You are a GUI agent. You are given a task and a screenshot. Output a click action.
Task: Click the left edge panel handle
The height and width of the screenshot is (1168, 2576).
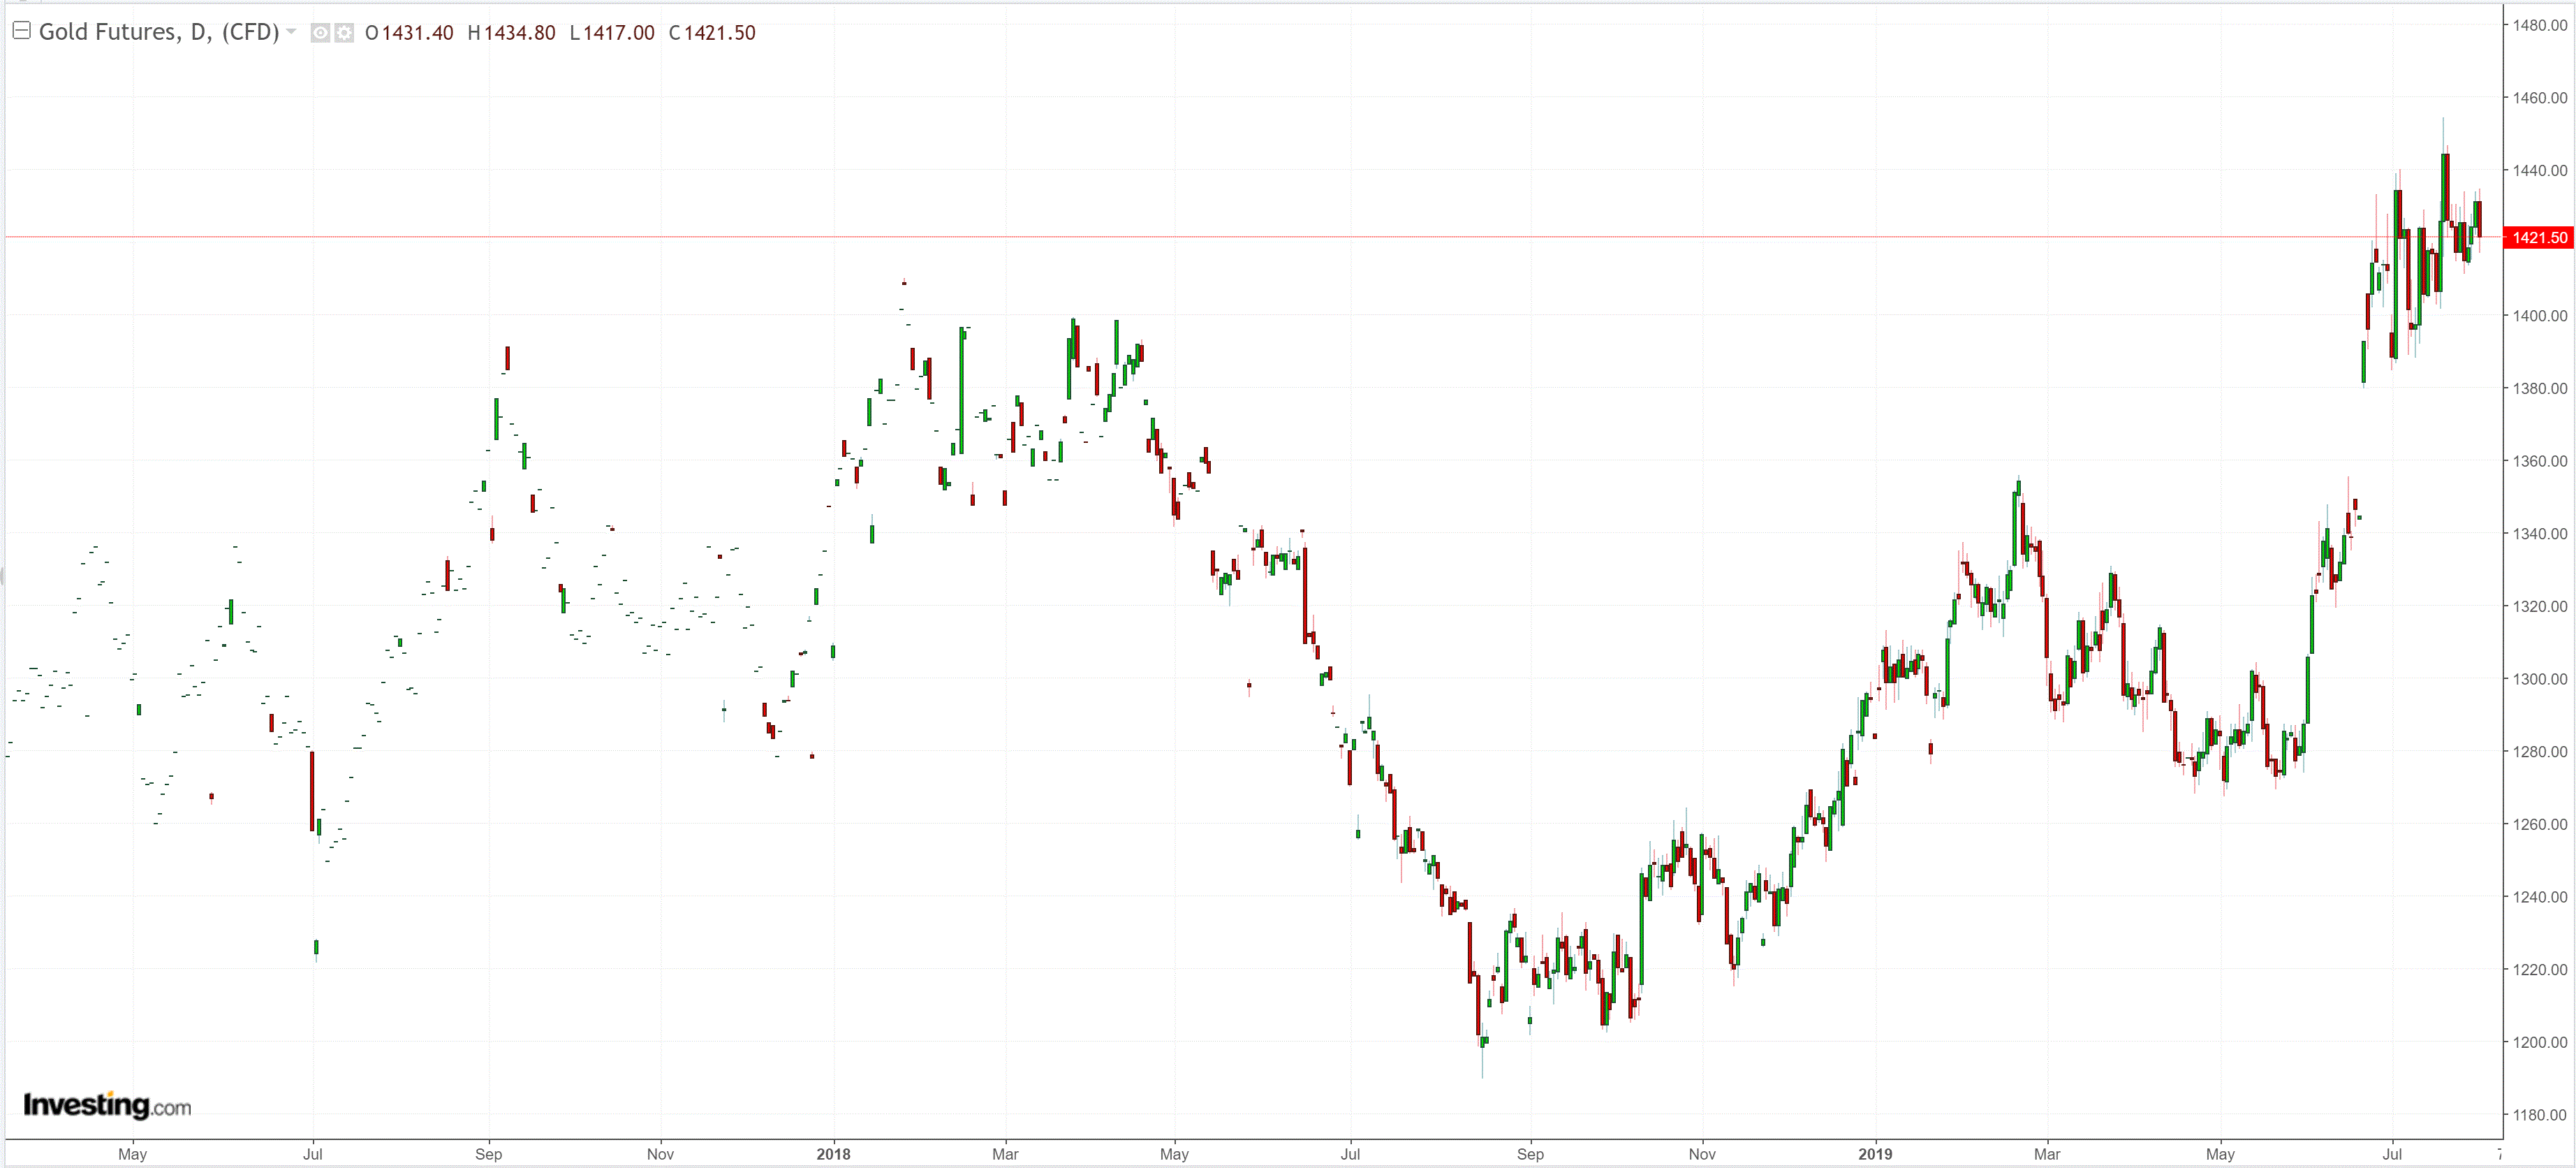coord(2,575)
